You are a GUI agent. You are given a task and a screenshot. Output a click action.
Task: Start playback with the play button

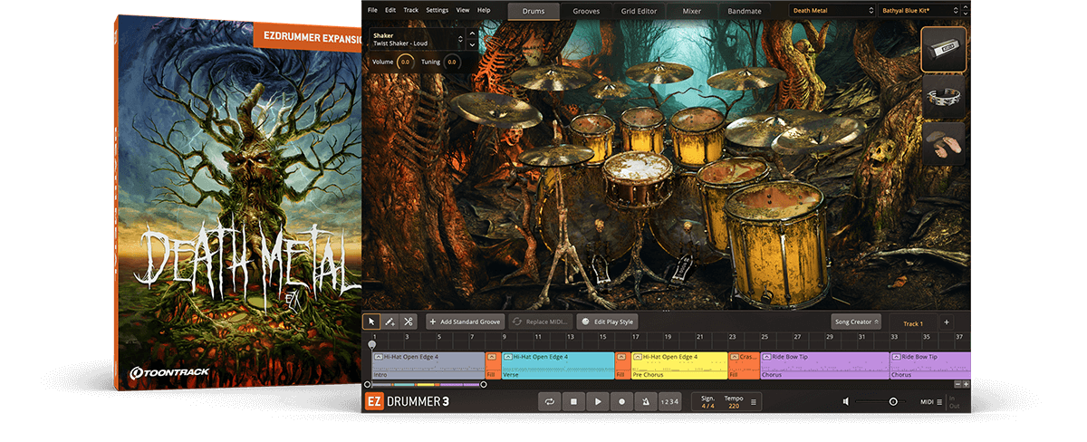(597, 401)
